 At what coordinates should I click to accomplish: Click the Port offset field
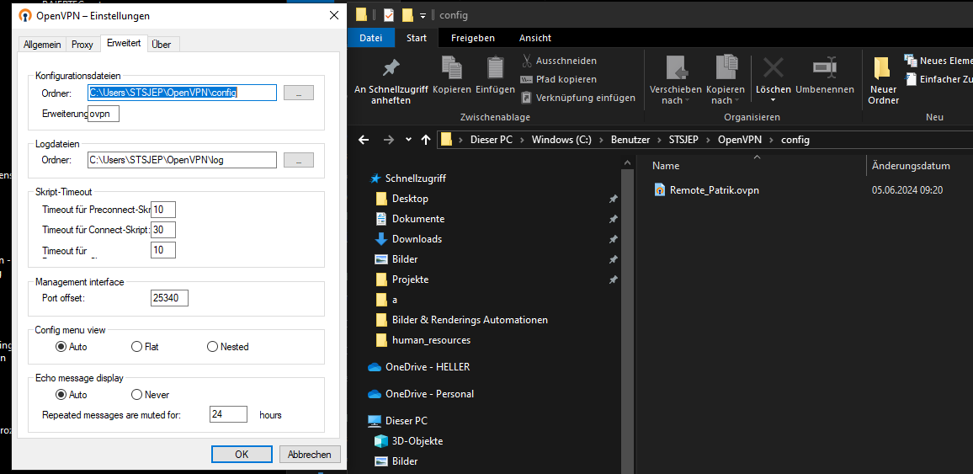tap(169, 298)
